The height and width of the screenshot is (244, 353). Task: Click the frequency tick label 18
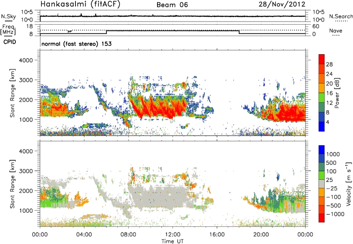pyautogui.click(x=30, y=26)
